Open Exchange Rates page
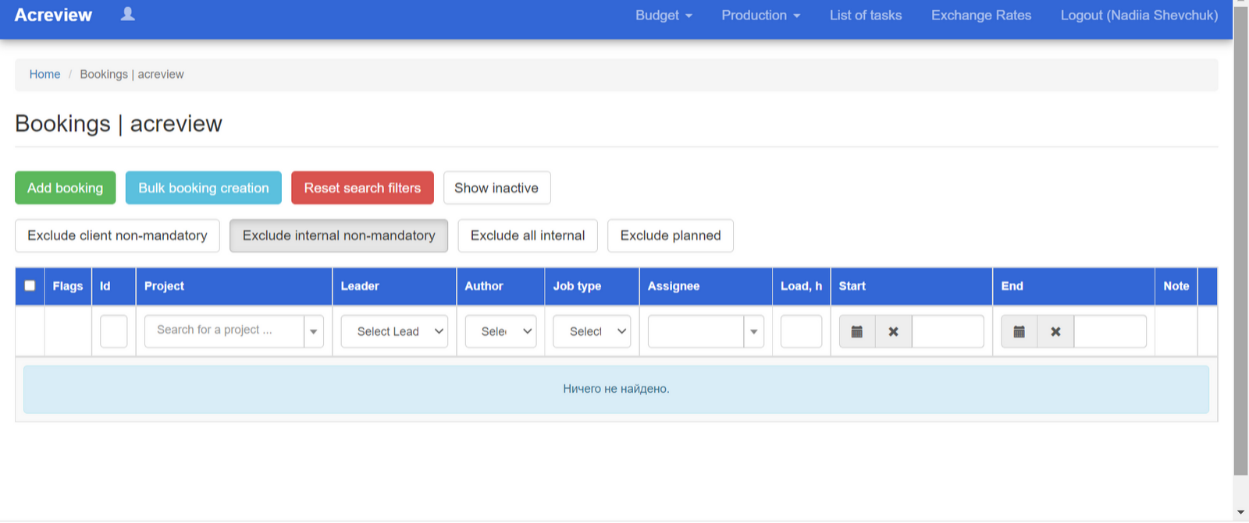The height and width of the screenshot is (523, 1249). (x=981, y=15)
